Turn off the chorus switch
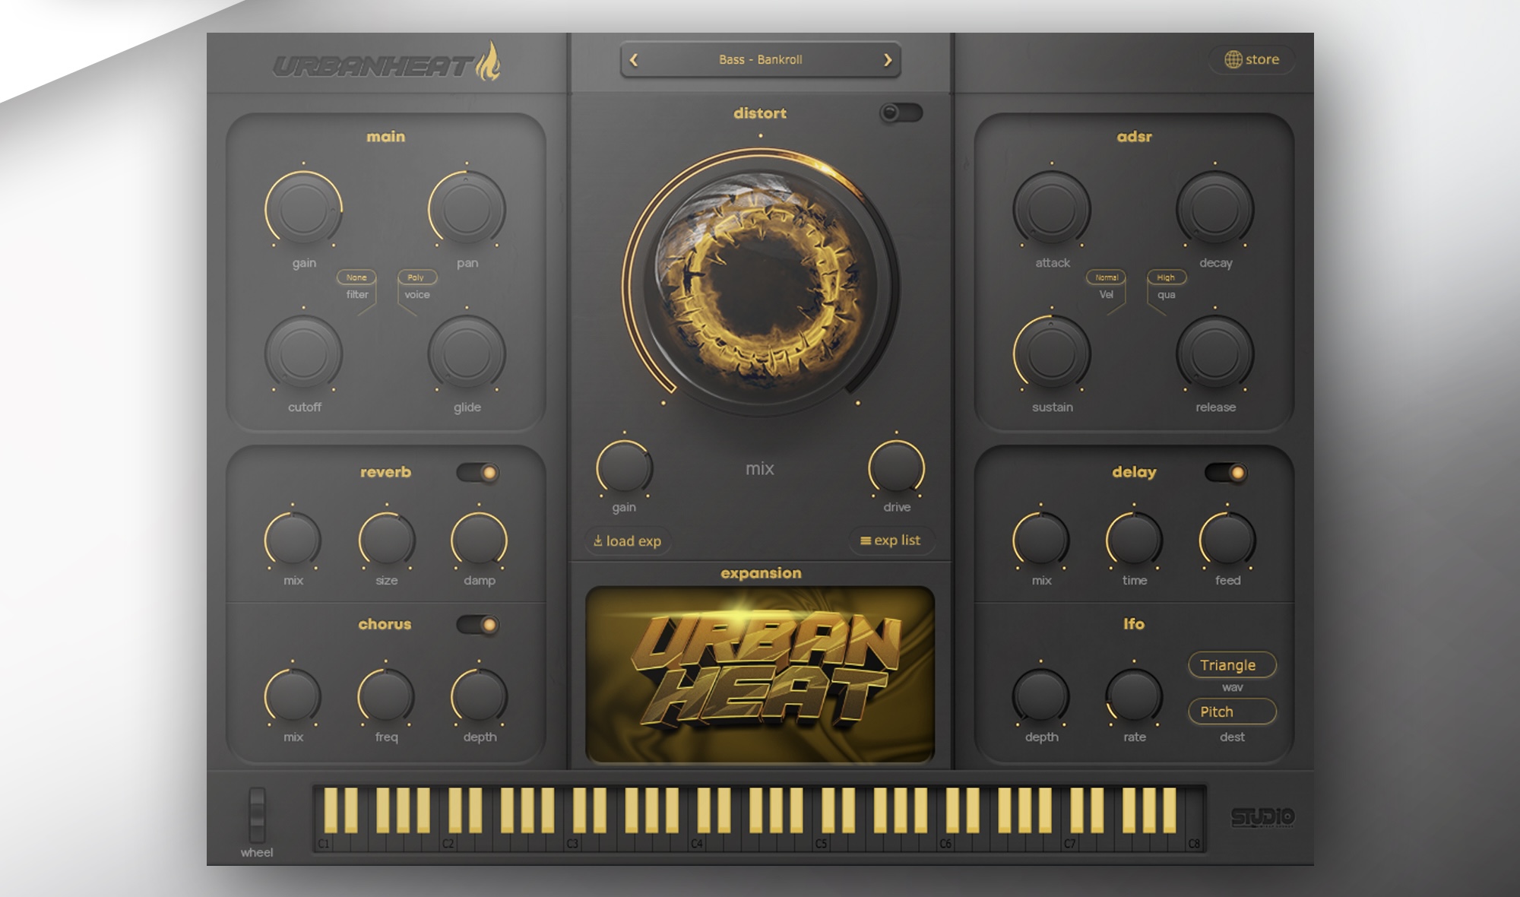The height and width of the screenshot is (897, 1520). (x=477, y=625)
